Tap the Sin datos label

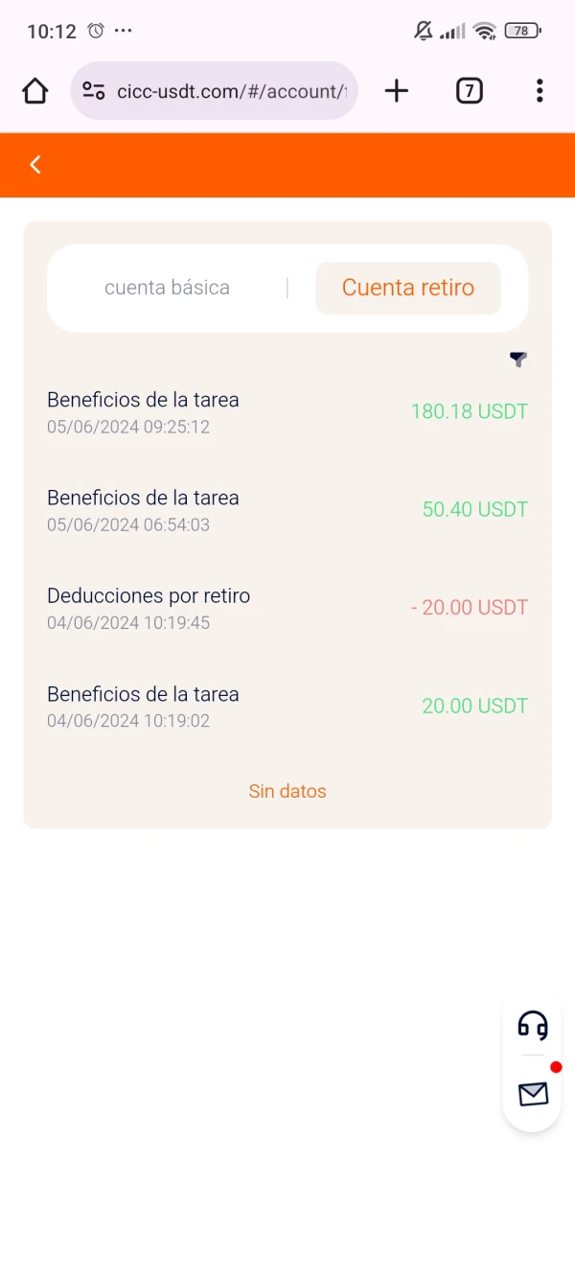pyautogui.click(x=287, y=791)
